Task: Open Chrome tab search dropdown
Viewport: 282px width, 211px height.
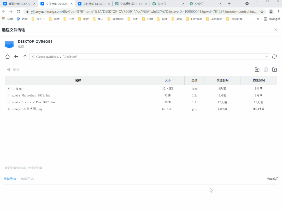Action: (x=247, y=4)
